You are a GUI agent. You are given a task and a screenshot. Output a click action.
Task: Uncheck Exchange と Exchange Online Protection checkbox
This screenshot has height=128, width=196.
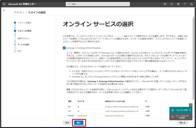(x=64, y=48)
